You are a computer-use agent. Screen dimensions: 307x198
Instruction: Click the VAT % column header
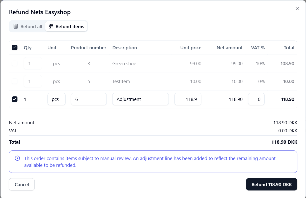[x=258, y=48]
